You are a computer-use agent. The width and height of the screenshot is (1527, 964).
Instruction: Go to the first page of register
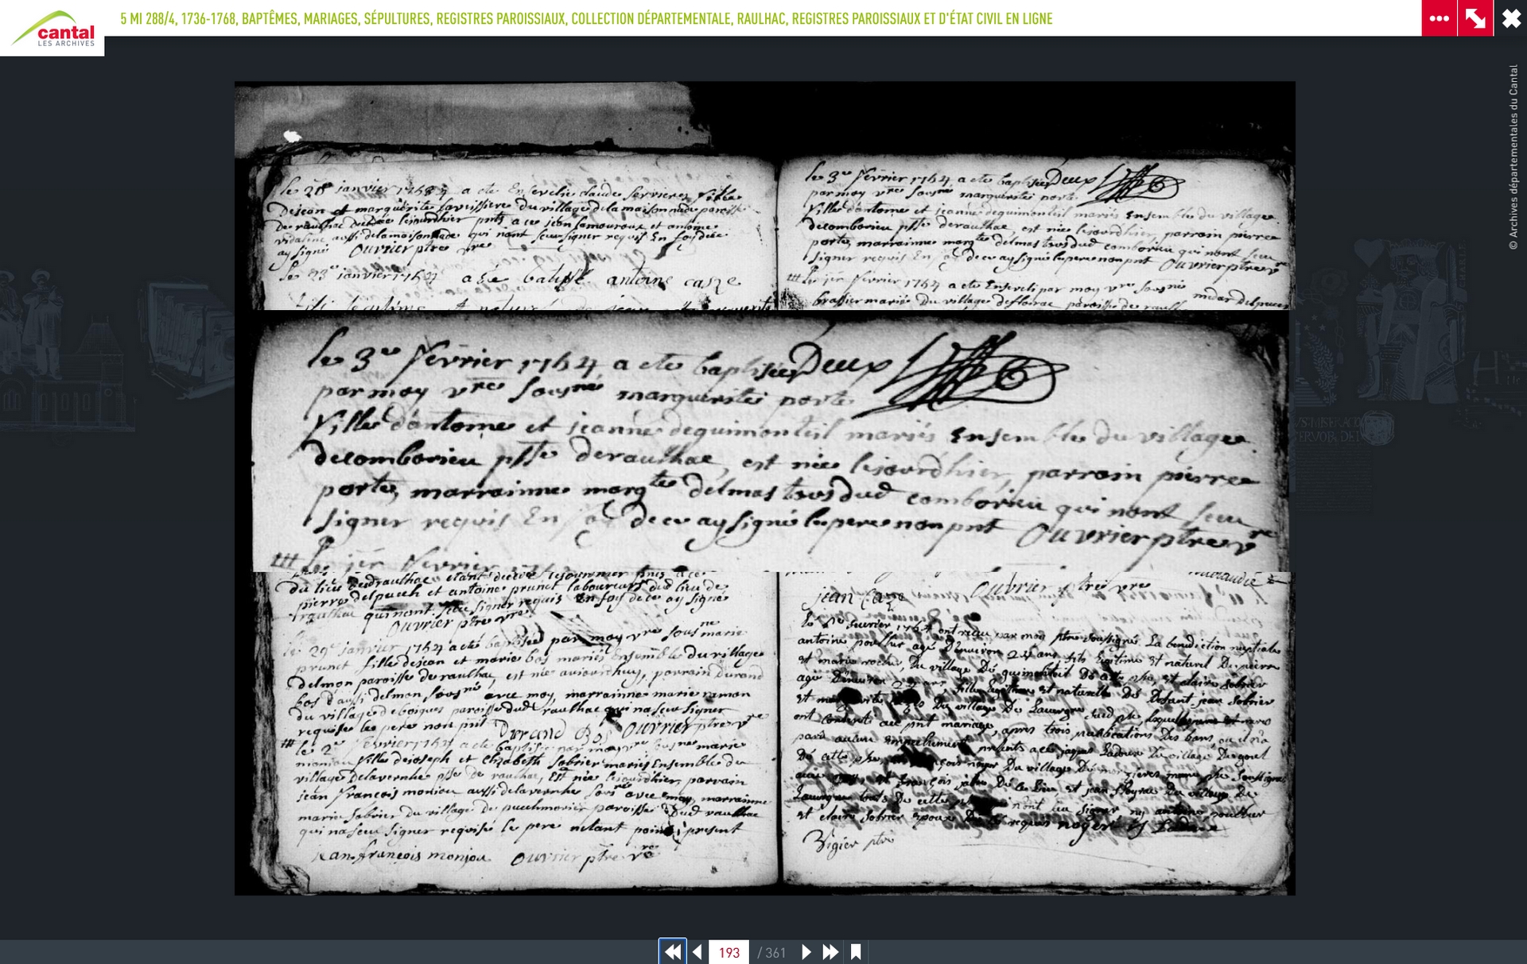tap(672, 951)
